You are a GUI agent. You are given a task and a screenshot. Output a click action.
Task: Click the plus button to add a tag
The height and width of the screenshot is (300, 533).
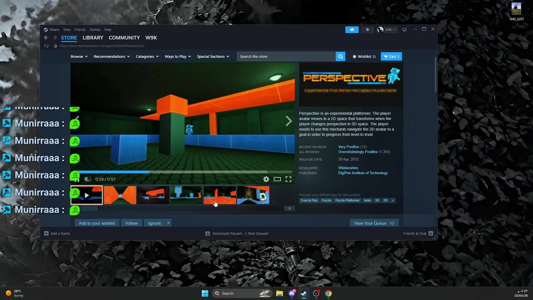click(393, 200)
